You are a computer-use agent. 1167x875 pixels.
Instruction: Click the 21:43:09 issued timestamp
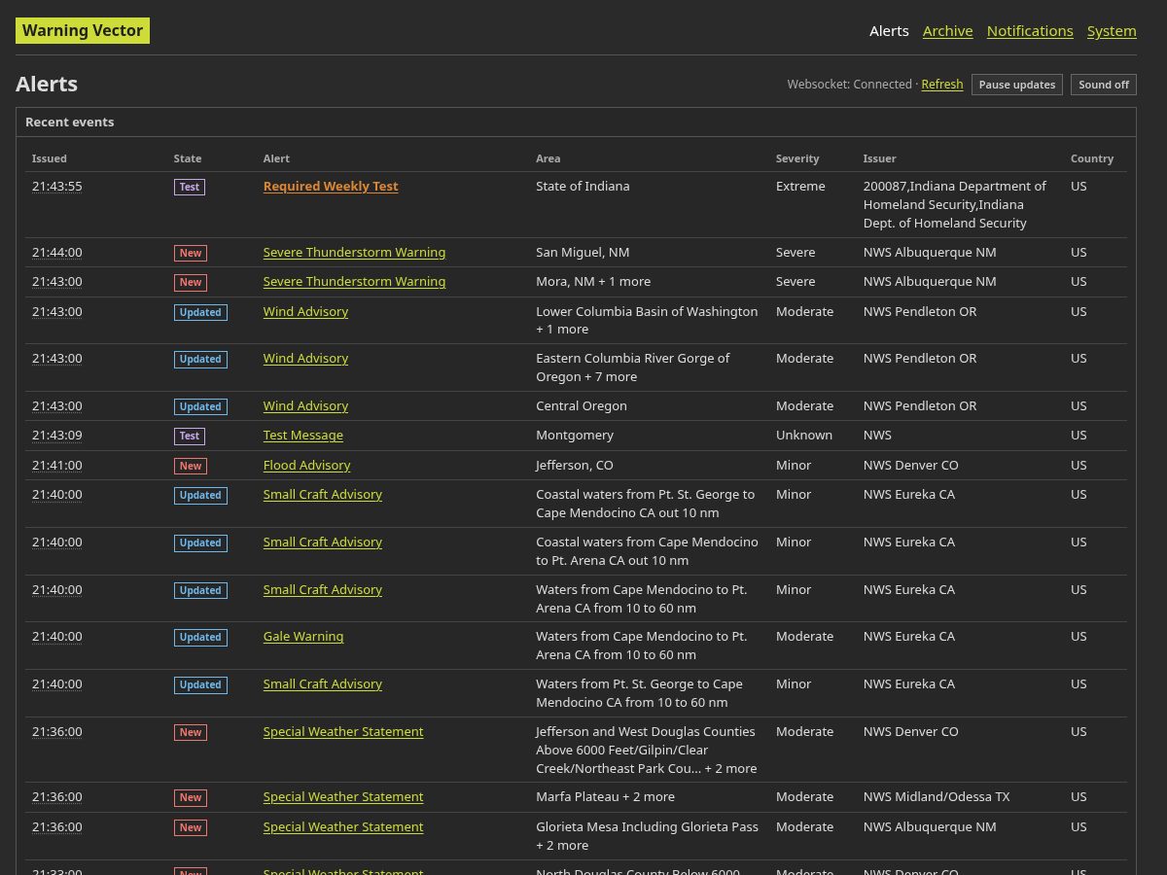pyautogui.click(x=57, y=436)
